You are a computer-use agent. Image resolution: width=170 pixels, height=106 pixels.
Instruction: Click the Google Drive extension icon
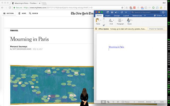pyautogui.click(x=127, y=8)
